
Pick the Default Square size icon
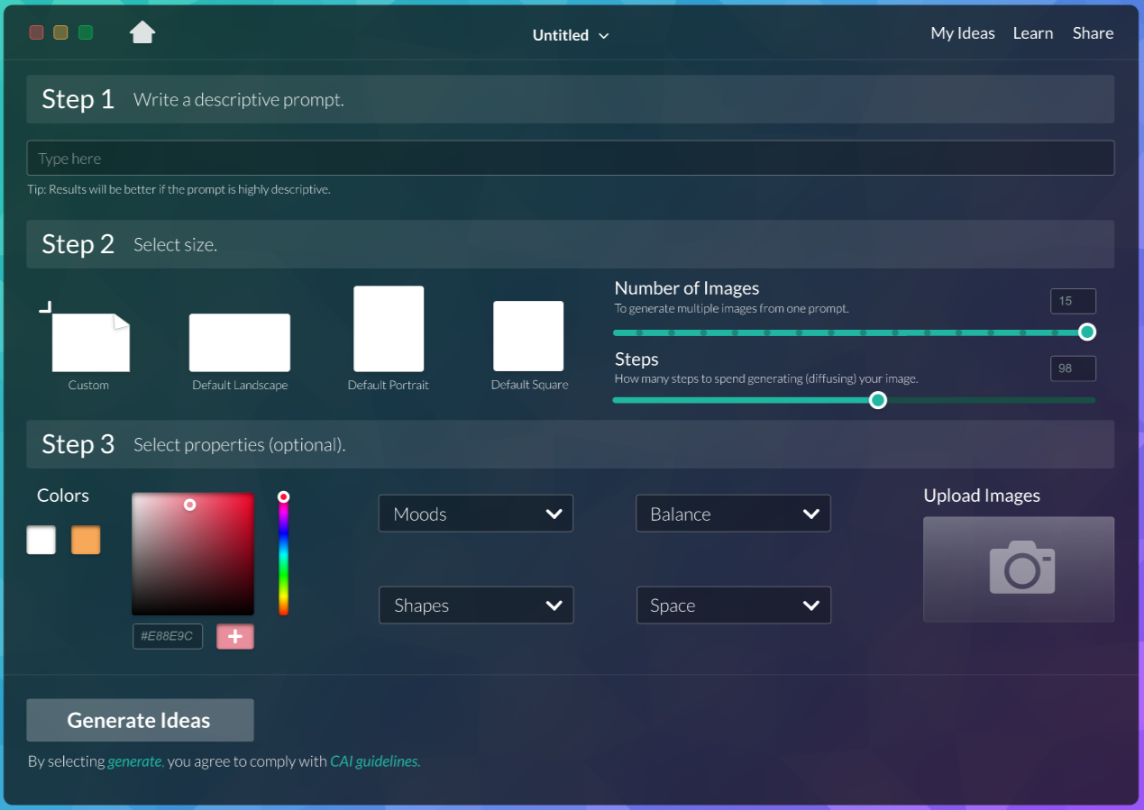[x=528, y=336]
